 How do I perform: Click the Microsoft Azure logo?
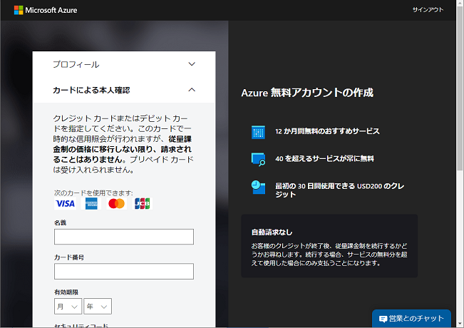coord(46,10)
